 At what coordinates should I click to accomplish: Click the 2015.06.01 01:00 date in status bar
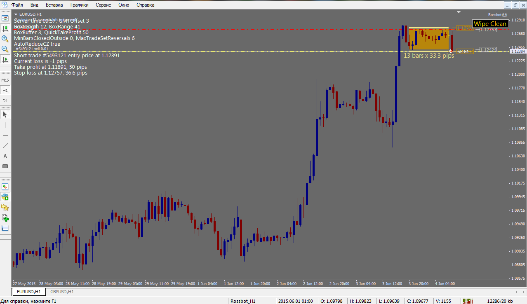click(x=296, y=301)
